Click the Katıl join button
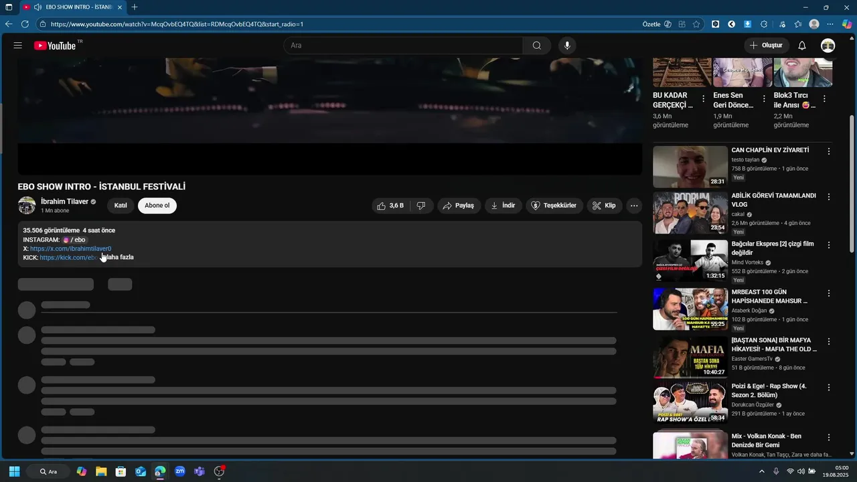 121,206
